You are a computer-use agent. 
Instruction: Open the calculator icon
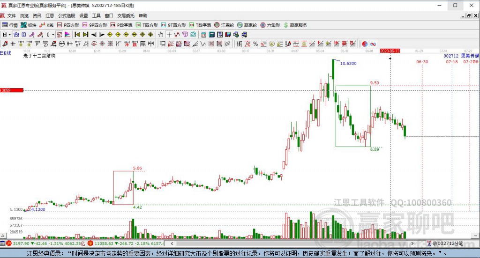tap(212, 35)
